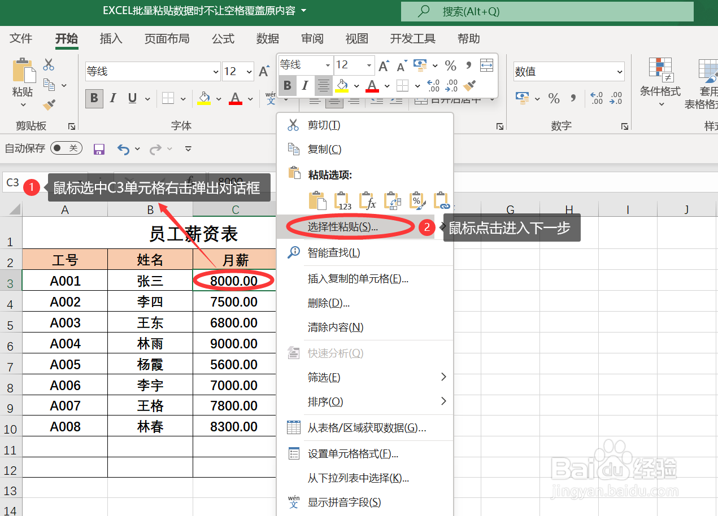The height and width of the screenshot is (516, 718).
Task: Apply Percent Style from the mini toolbar
Action: tap(451, 65)
